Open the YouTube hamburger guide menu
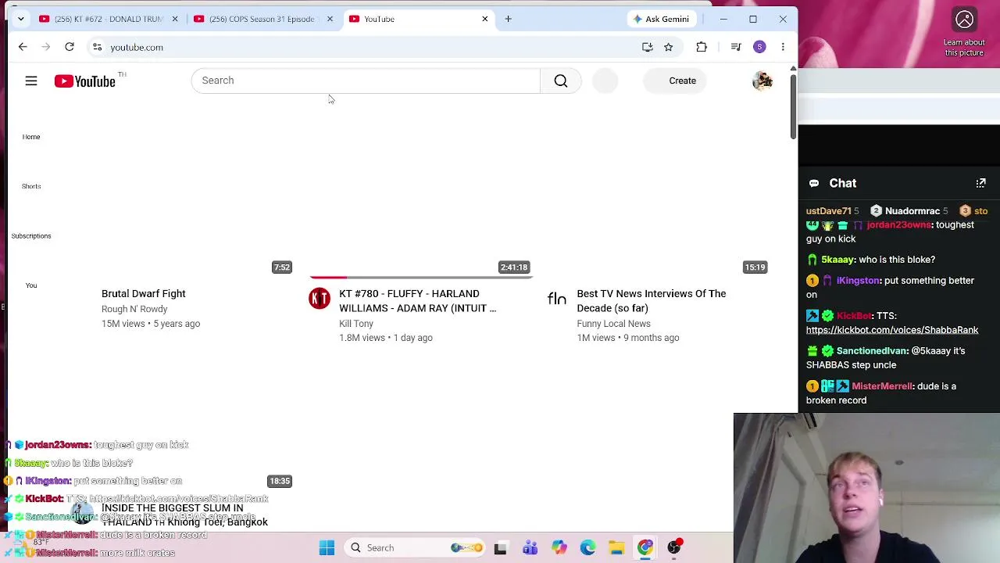This screenshot has width=1000, height=563. click(x=31, y=81)
